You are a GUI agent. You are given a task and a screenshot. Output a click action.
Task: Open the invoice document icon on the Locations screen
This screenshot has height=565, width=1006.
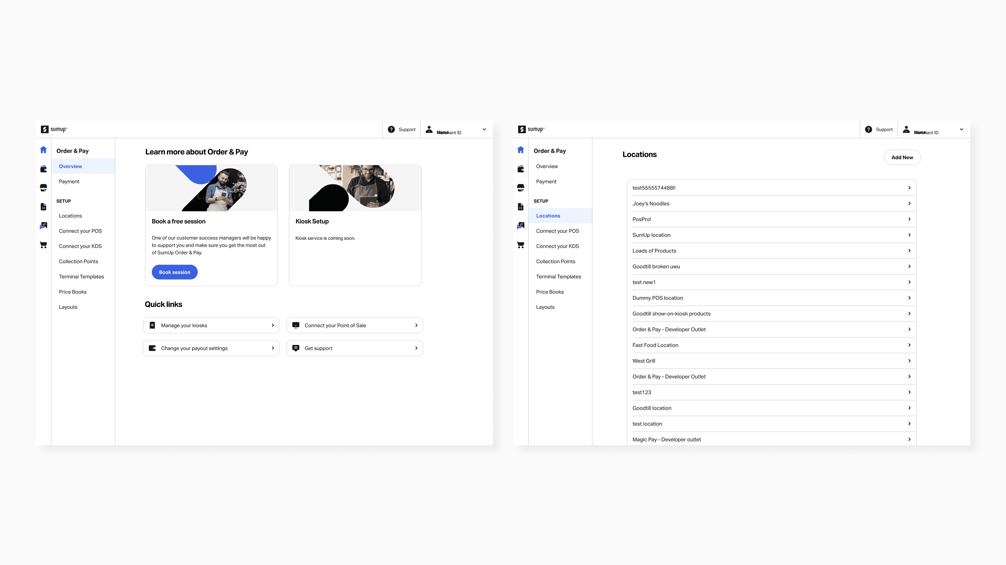pyautogui.click(x=521, y=207)
